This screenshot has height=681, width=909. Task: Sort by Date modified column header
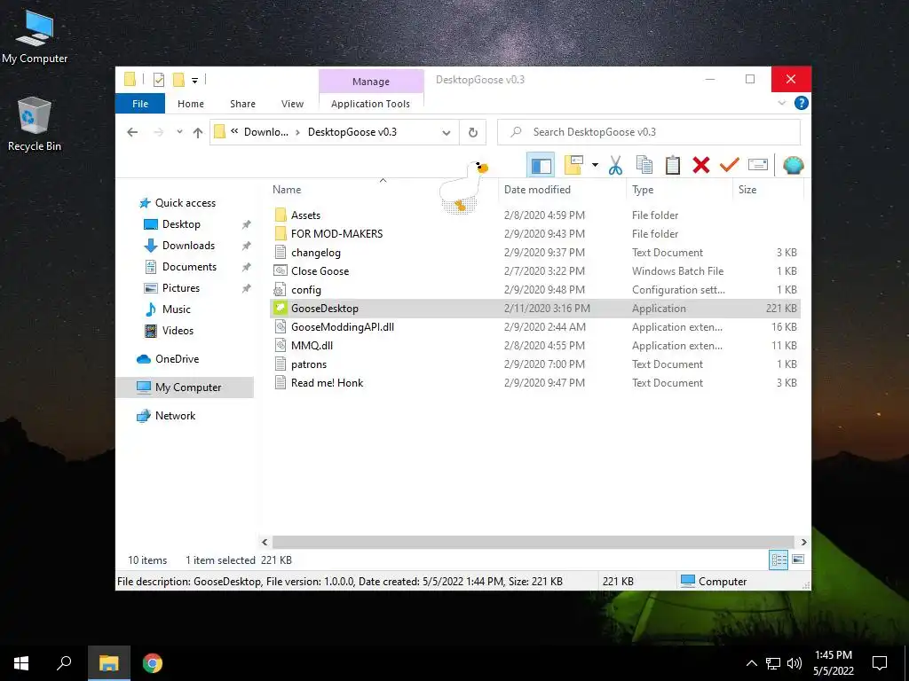tap(537, 190)
